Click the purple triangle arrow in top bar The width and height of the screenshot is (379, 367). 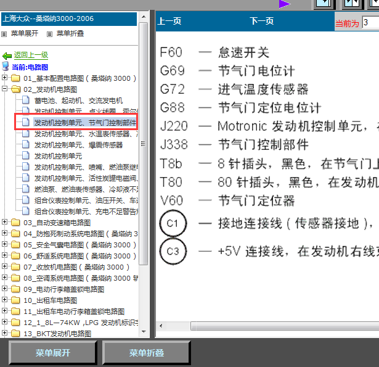coord(285,4)
